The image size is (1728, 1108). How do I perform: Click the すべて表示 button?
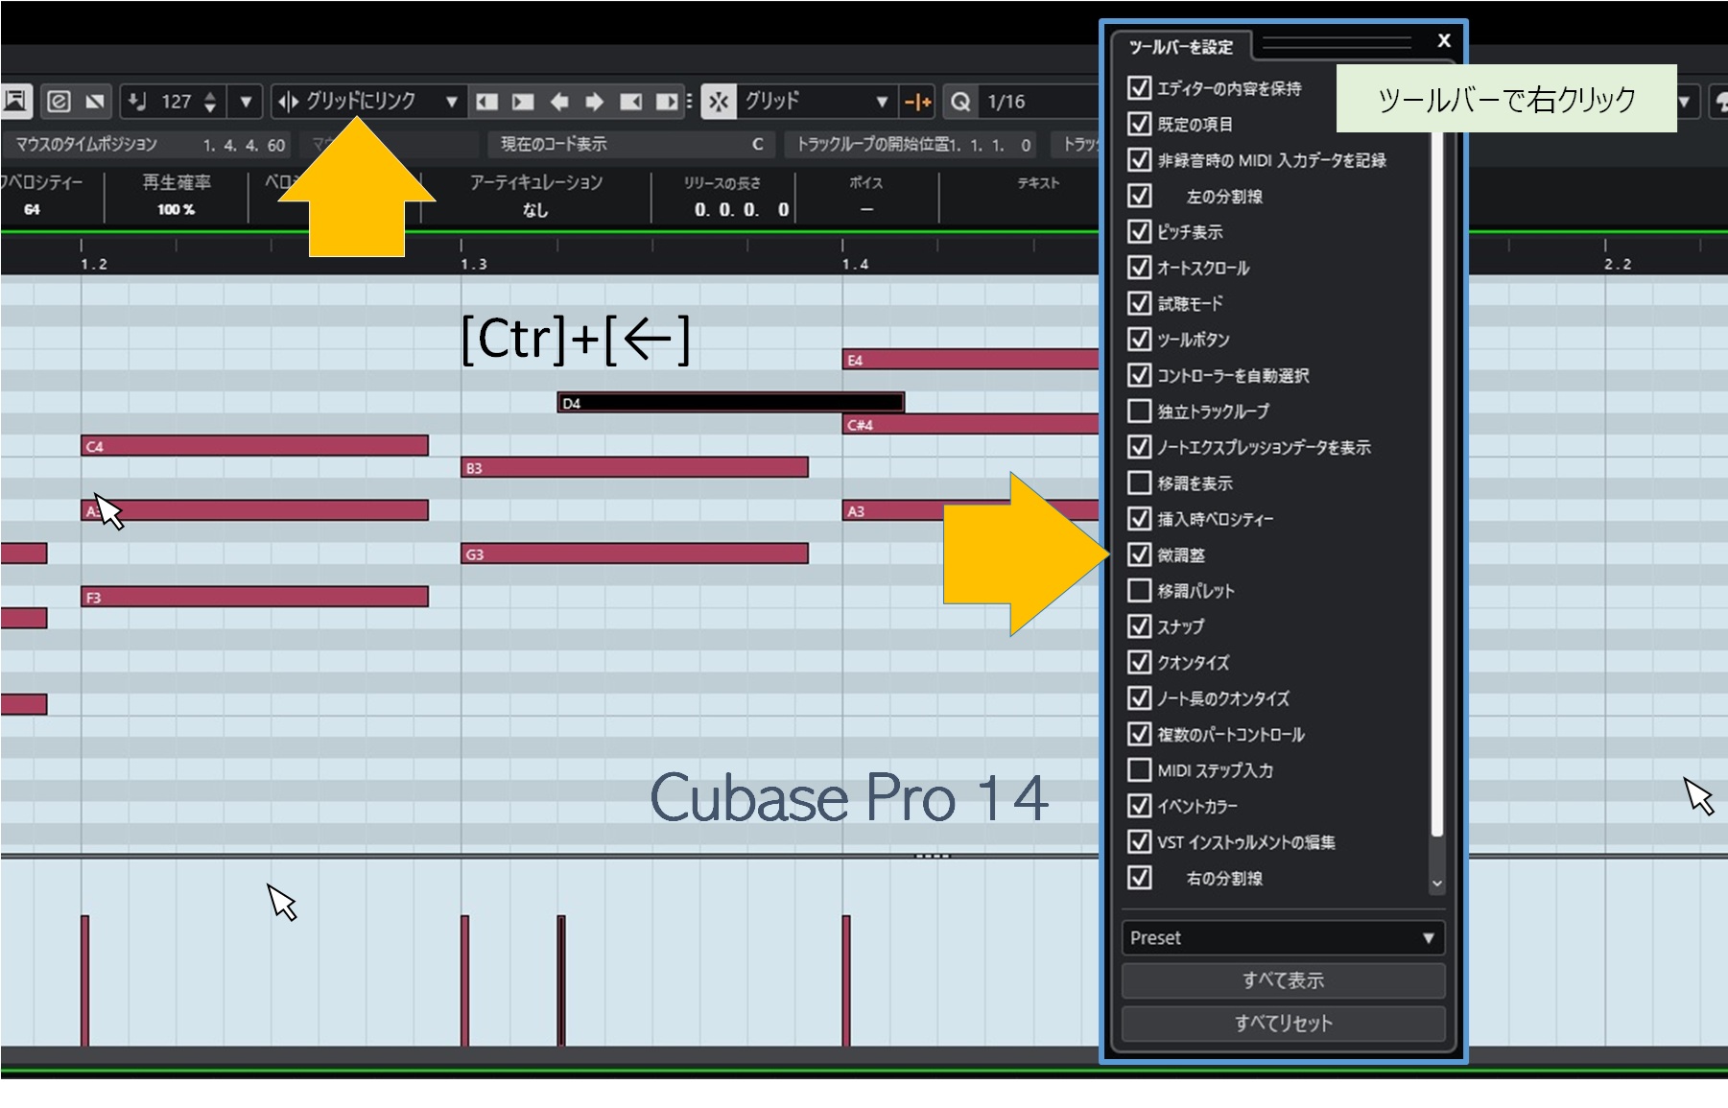point(1283,980)
